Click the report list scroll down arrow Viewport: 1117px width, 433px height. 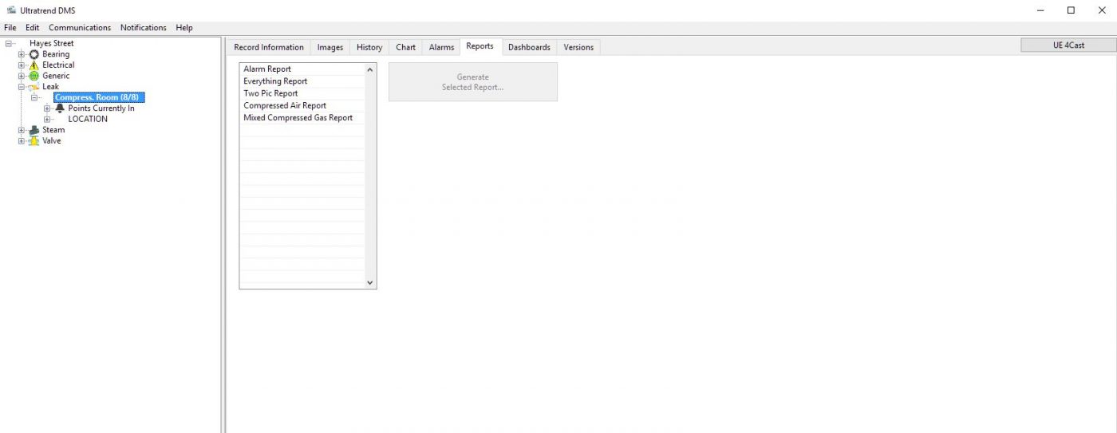pos(369,282)
